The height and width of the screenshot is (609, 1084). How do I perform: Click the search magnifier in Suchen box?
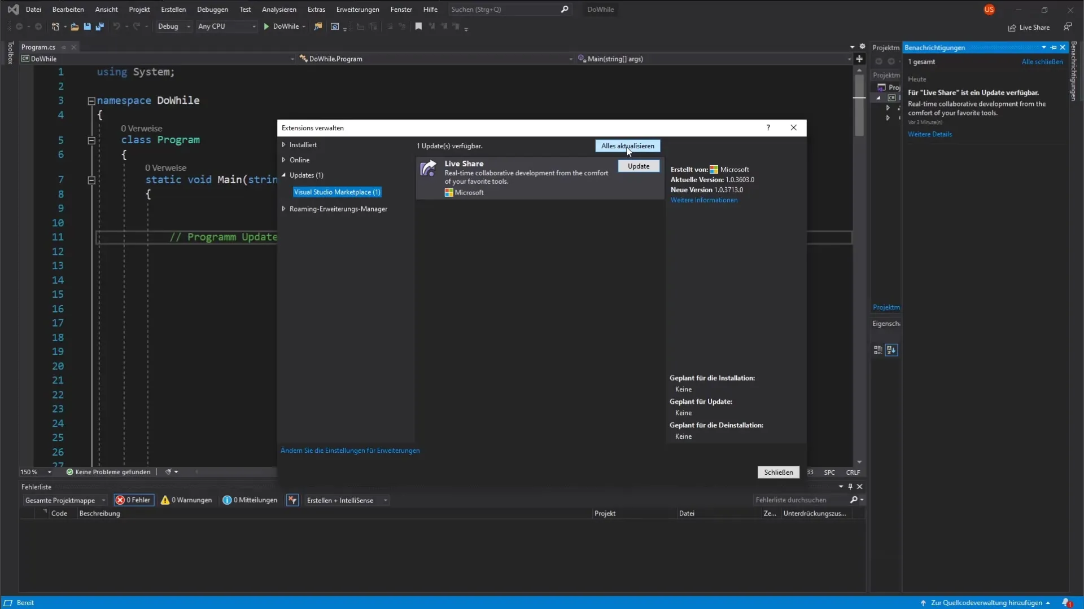click(565, 10)
